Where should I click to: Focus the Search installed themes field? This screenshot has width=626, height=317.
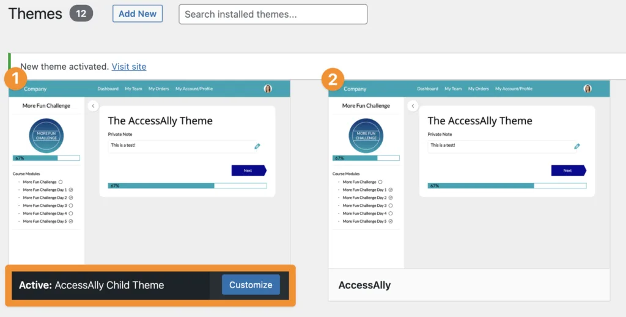pos(273,15)
